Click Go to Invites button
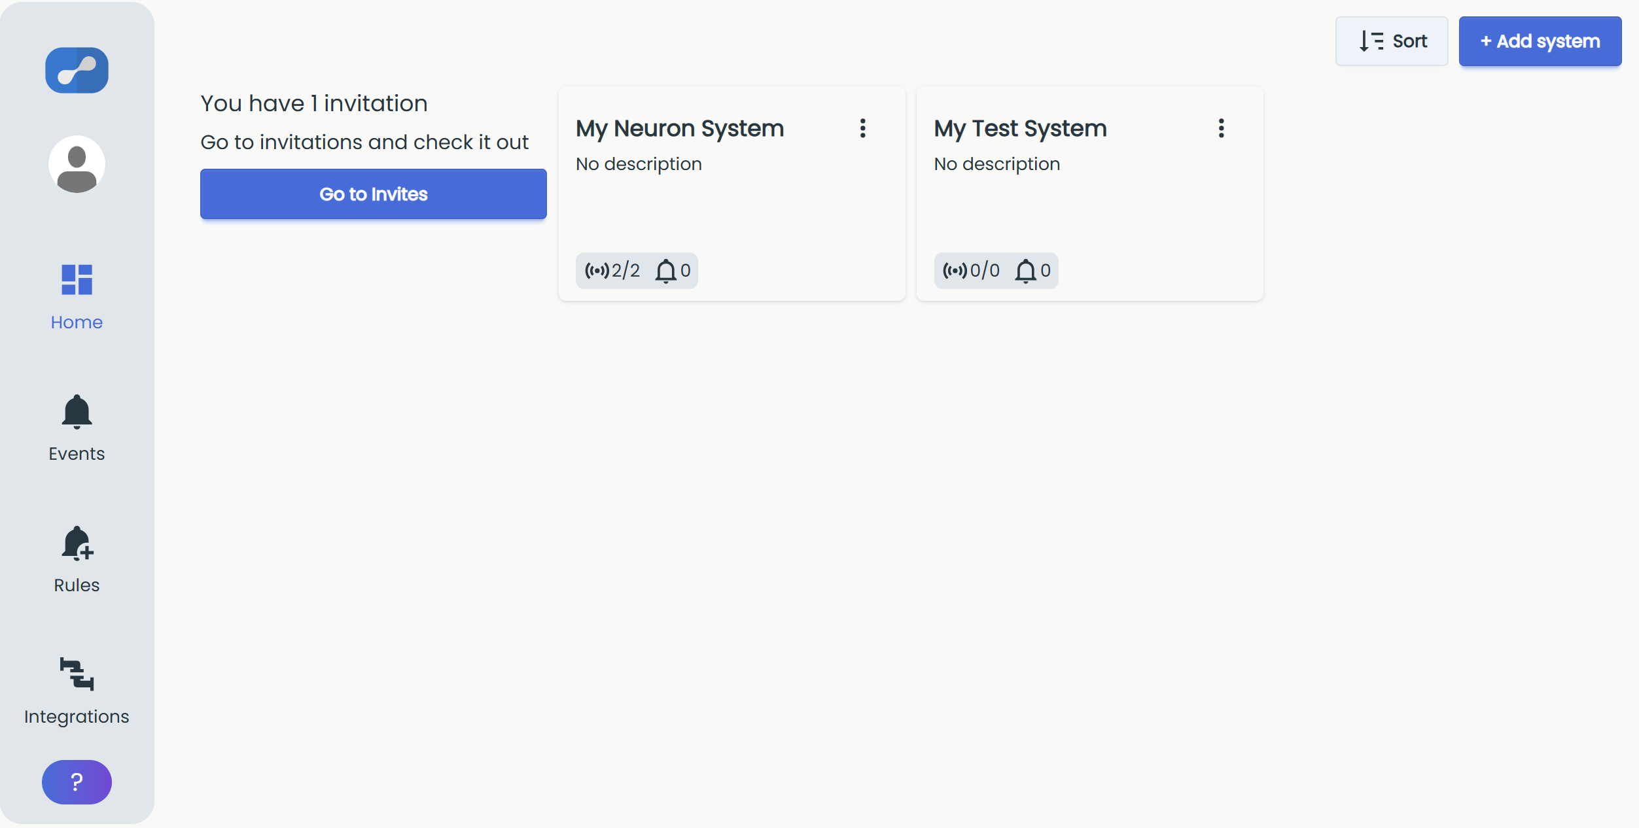The width and height of the screenshot is (1639, 828). pyautogui.click(x=374, y=194)
